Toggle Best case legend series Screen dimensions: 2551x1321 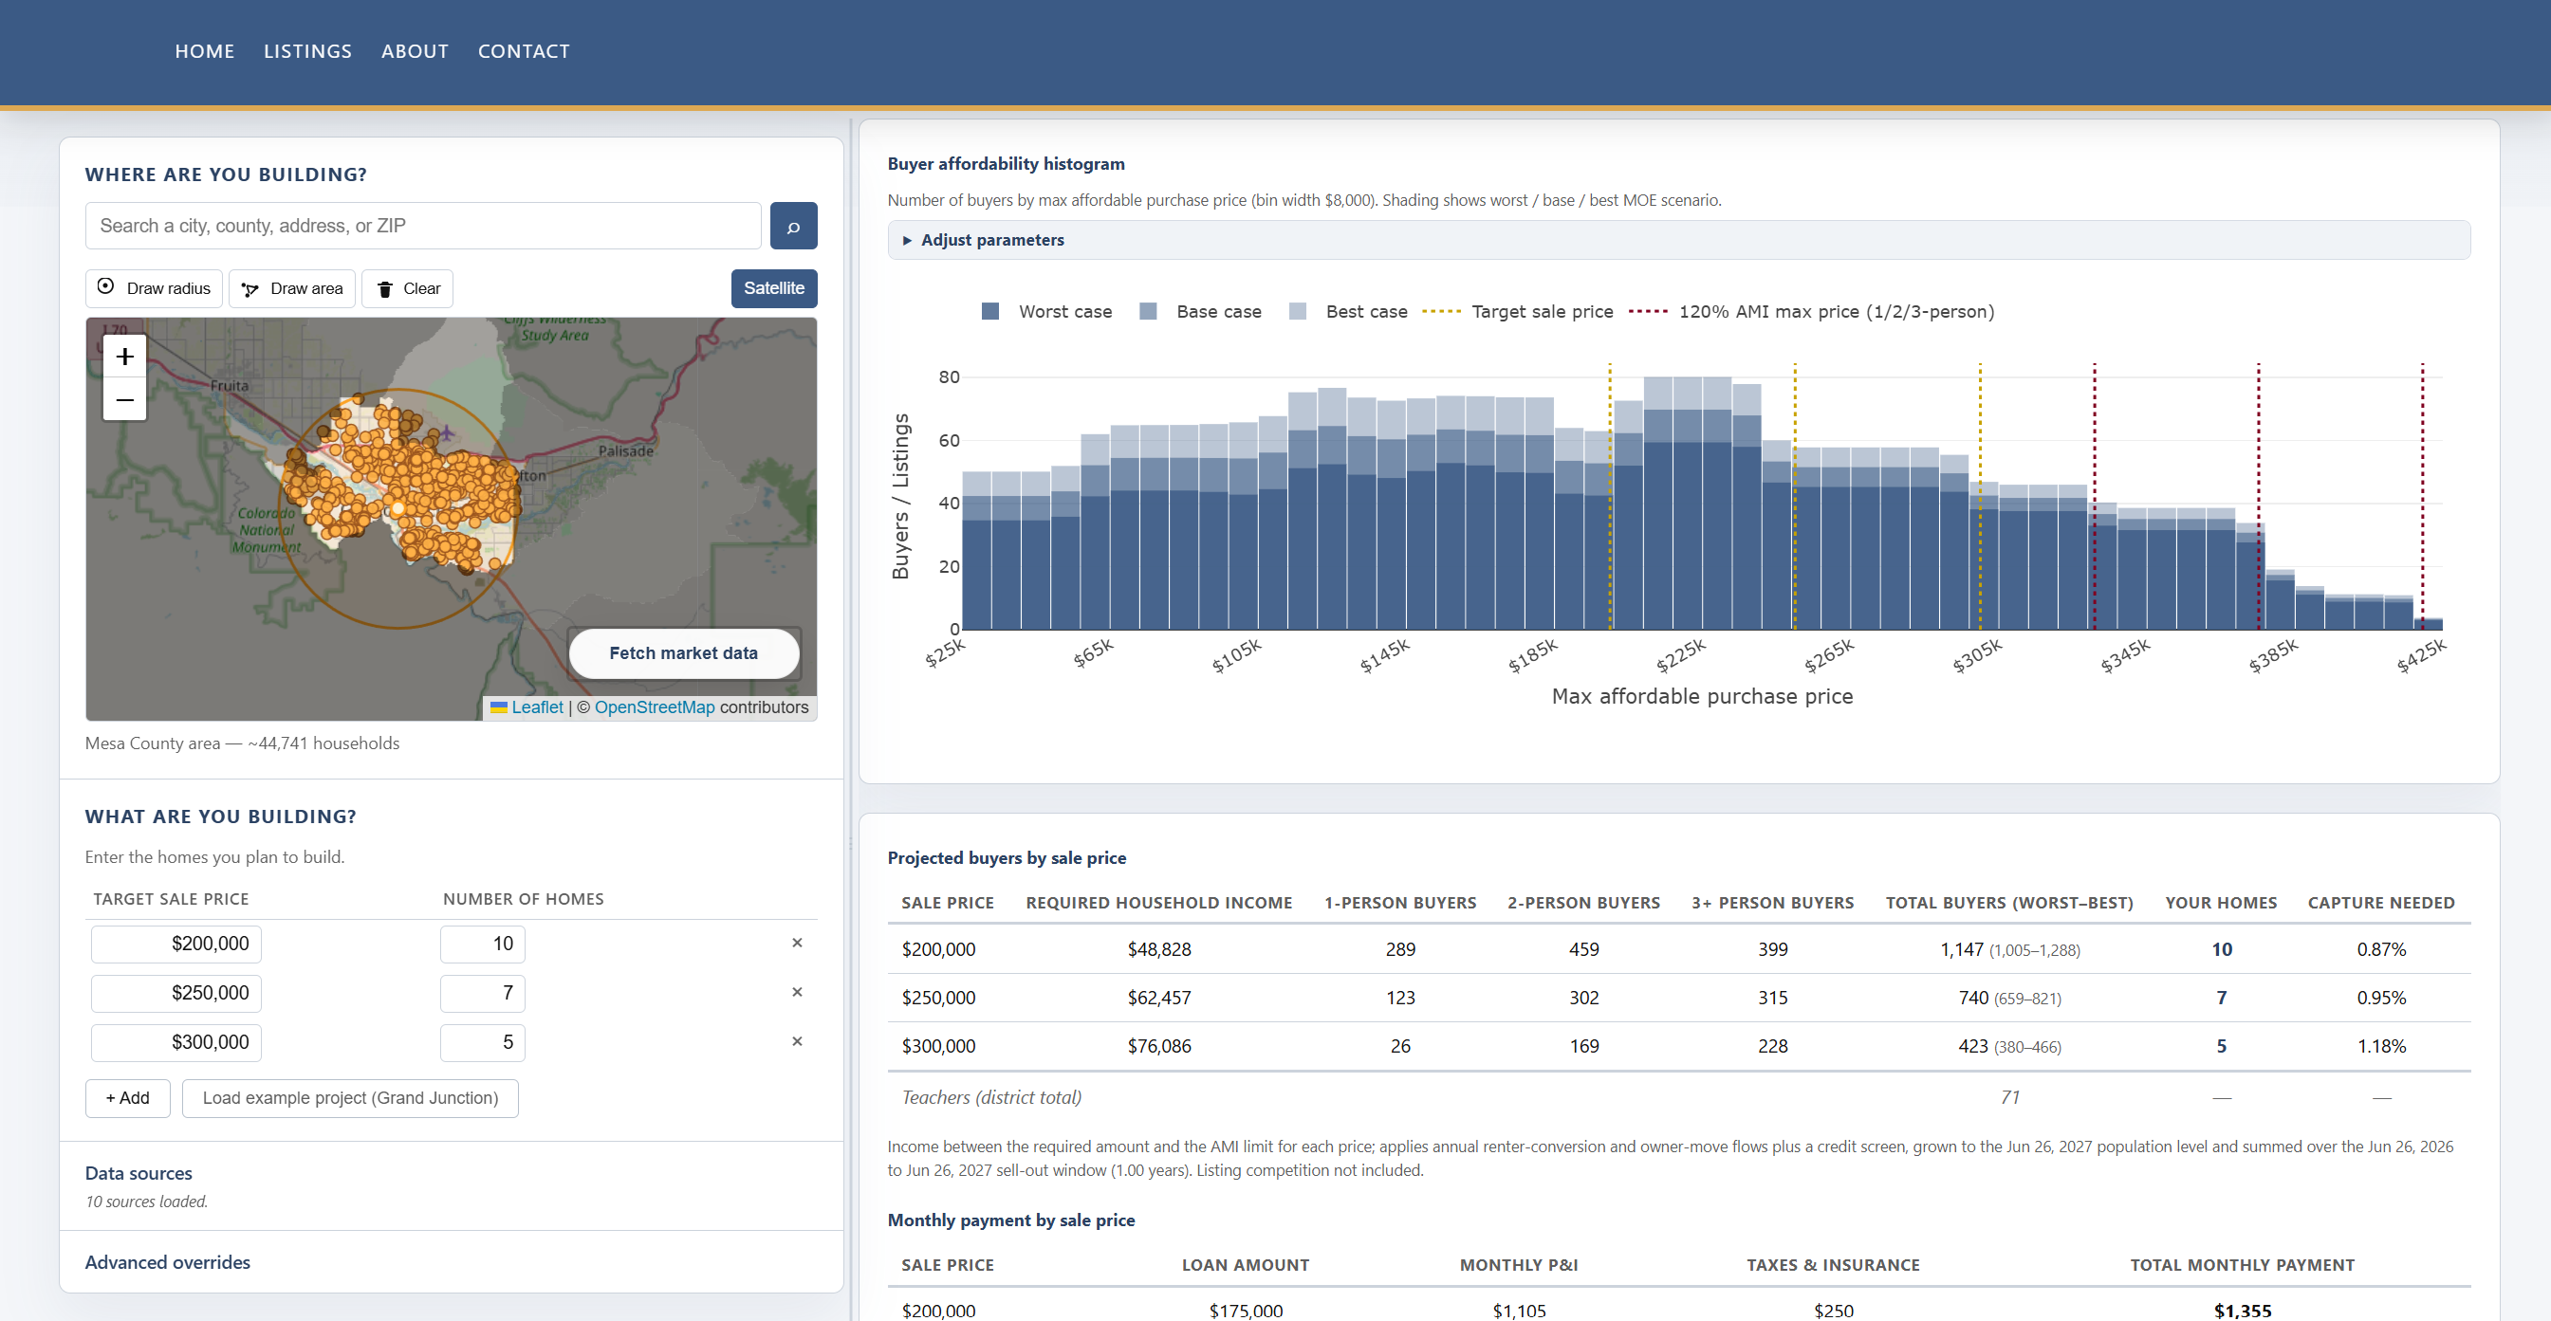click(1348, 312)
